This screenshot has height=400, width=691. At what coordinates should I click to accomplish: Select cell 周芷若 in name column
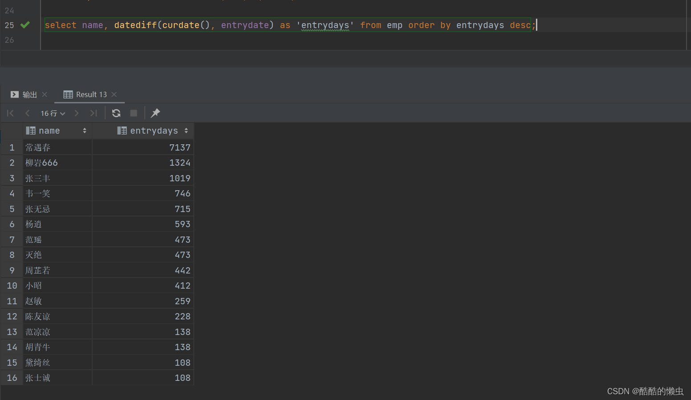57,270
